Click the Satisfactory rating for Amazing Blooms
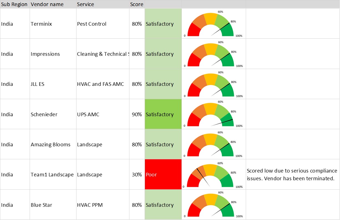340x220 pixels. (163, 144)
